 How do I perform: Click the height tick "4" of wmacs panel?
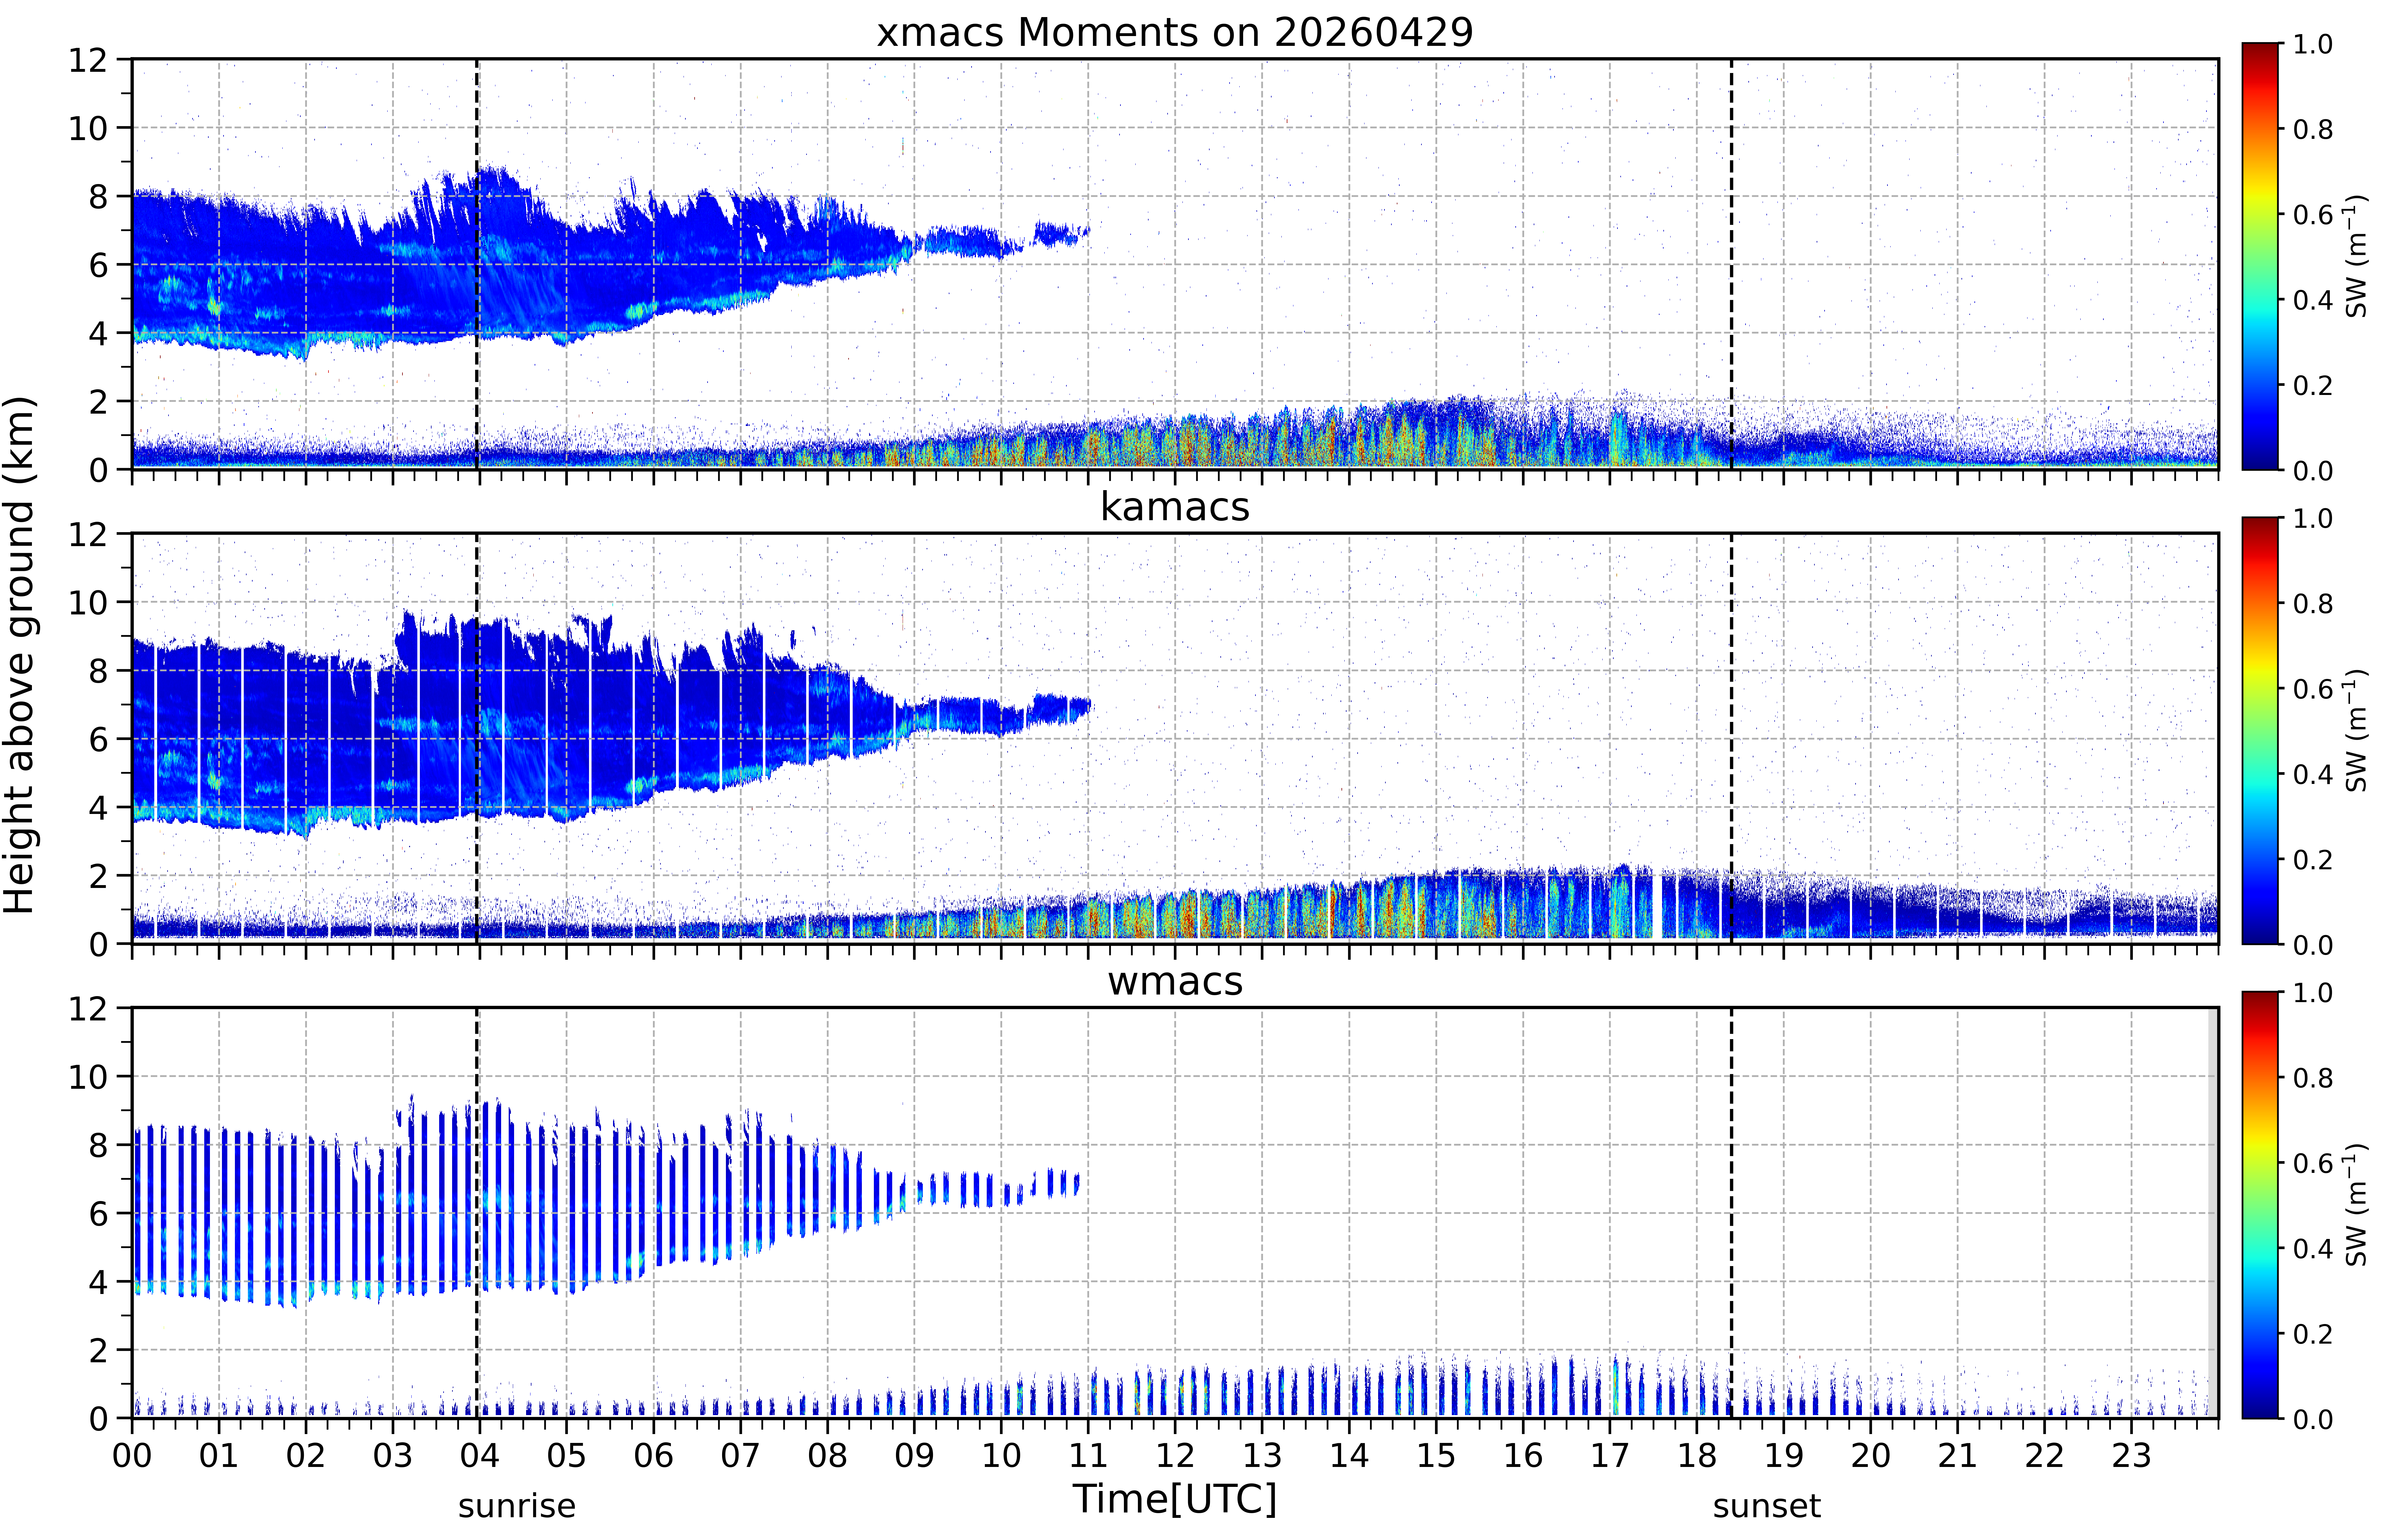(98, 1282)
